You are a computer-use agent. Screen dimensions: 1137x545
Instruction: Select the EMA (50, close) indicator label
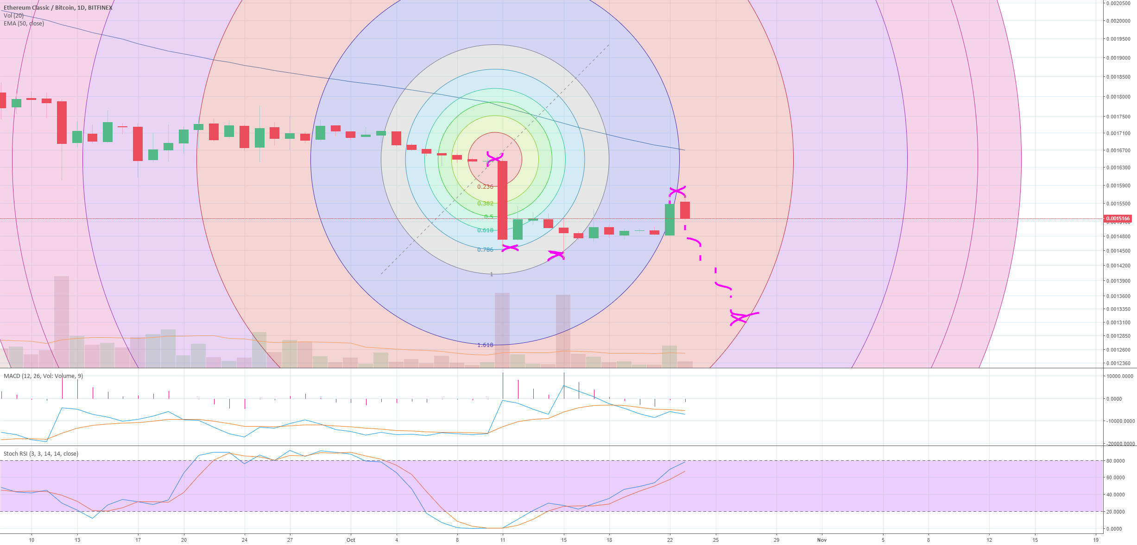pos(24,23)
